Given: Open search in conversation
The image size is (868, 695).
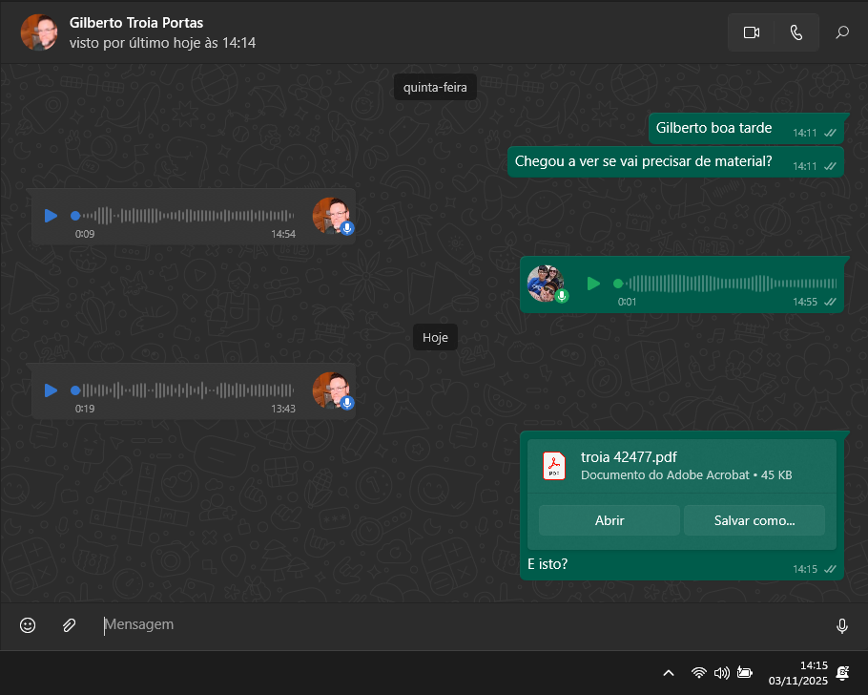Looking at the screenshot, I should 842,32.
